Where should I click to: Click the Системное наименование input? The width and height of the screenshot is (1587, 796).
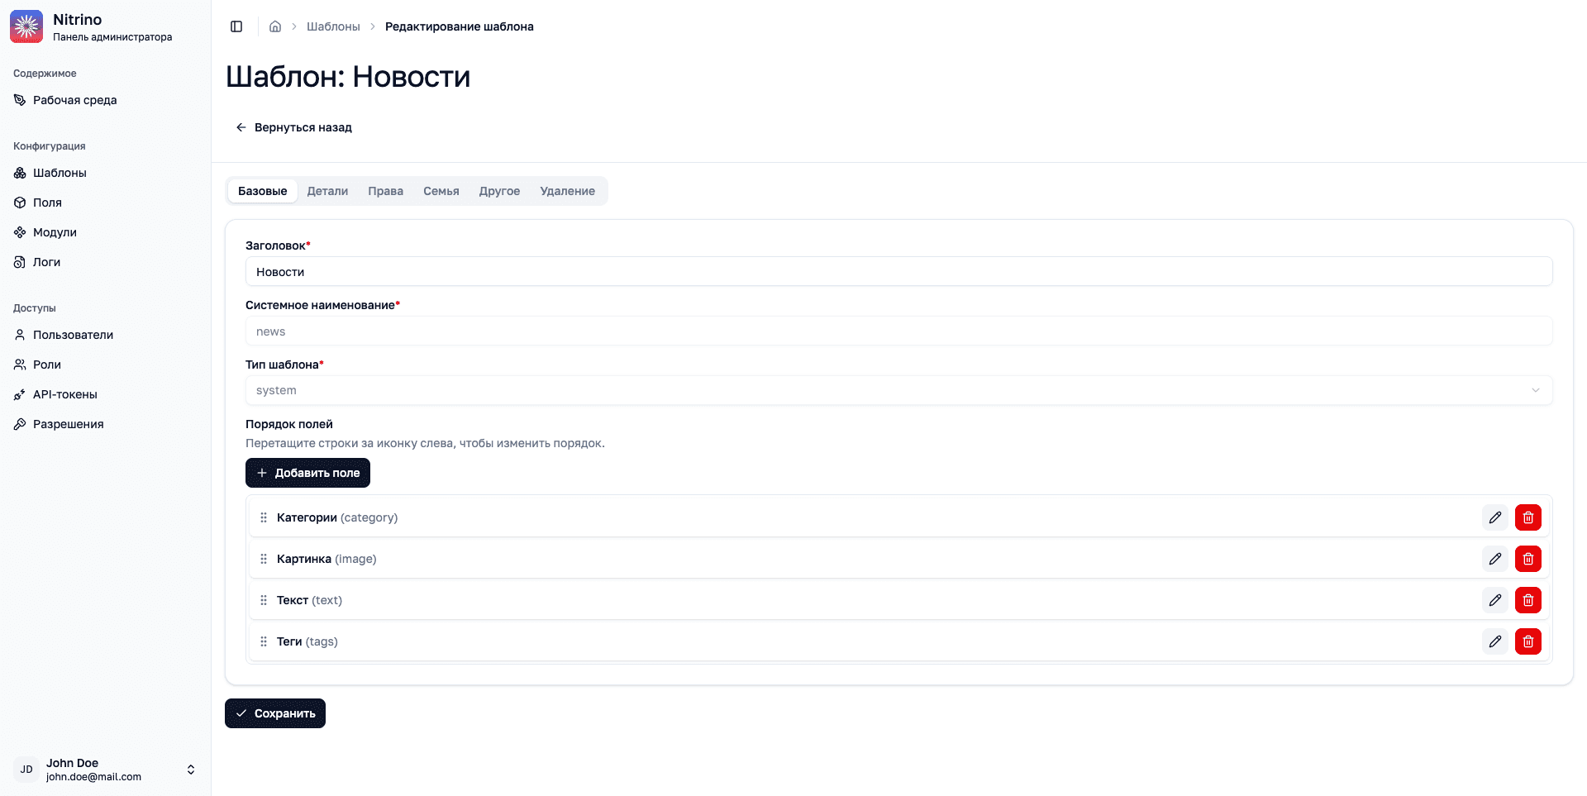click(898, 331)
